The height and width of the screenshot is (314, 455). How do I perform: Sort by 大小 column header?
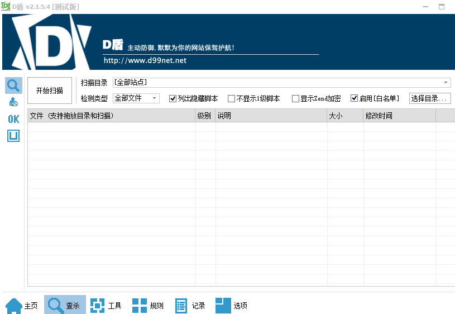(x=346, y=116)
